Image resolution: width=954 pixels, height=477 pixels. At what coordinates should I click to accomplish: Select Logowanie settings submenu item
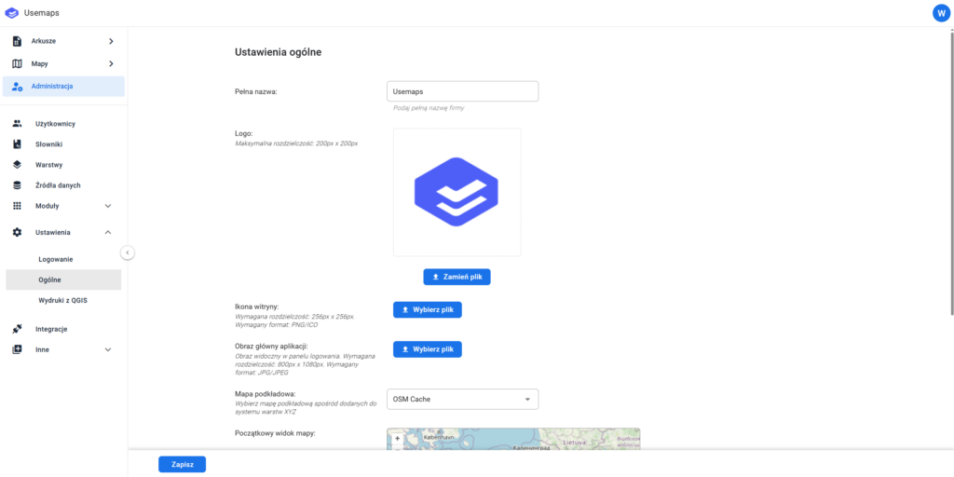click(56, 259)
